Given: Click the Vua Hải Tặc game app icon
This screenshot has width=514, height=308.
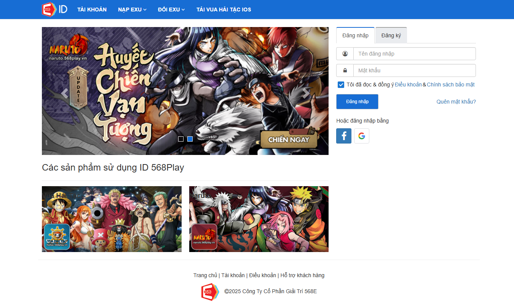Looking at the screenshot, I should click(x=57, y=236).
